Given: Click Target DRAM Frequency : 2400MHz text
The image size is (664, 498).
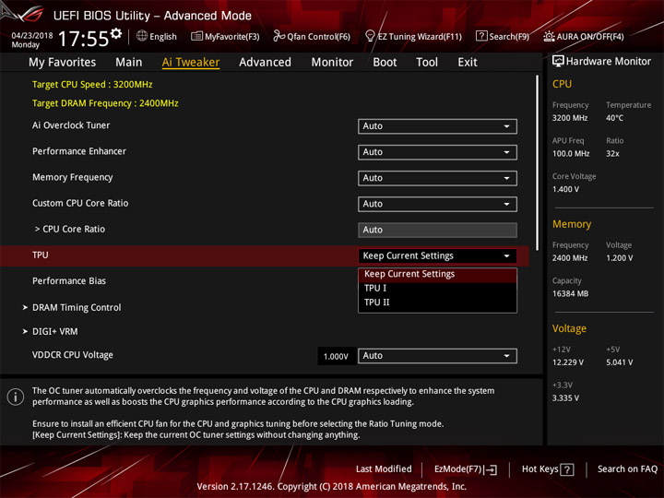Looking at the screenshot, I should [105, 103].
